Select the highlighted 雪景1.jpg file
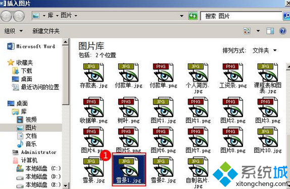The height and width of the screenshot is (189, 290). pyautogui.click(x=129, y=169)
